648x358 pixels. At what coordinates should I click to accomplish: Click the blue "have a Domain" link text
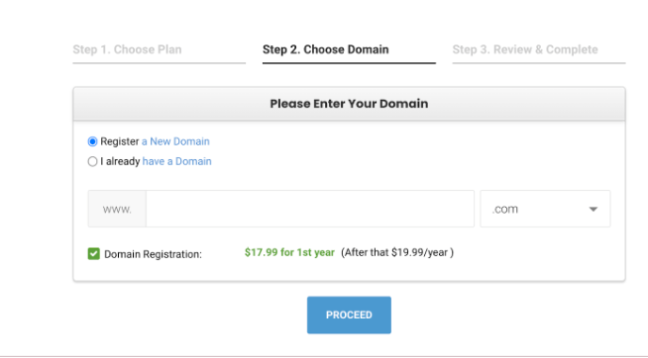[x=177, y=161]
